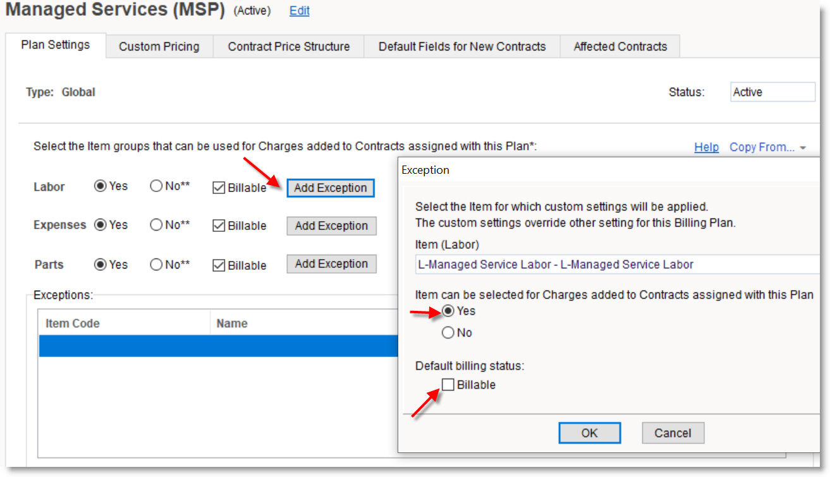The height and width of the screenshot is (477, 830).
Task: Select No for the Labor item group
Action: (x=157, y=187)
